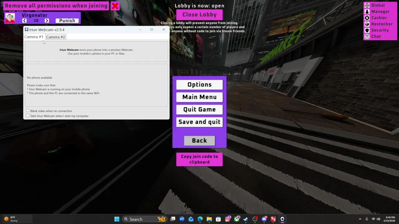Click the Global globe icon

coord(367,5)
